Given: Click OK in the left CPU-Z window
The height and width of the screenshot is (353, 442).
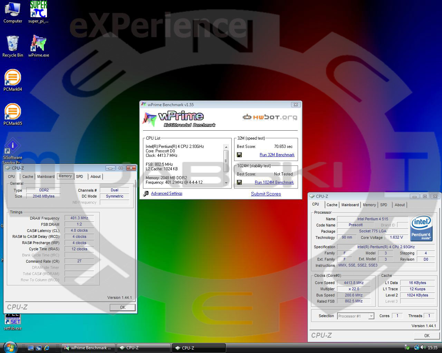Looking at the screenshot, I should [x=123, y=307].
